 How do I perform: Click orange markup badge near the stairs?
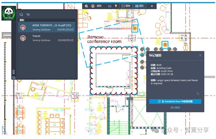(135, 28)
